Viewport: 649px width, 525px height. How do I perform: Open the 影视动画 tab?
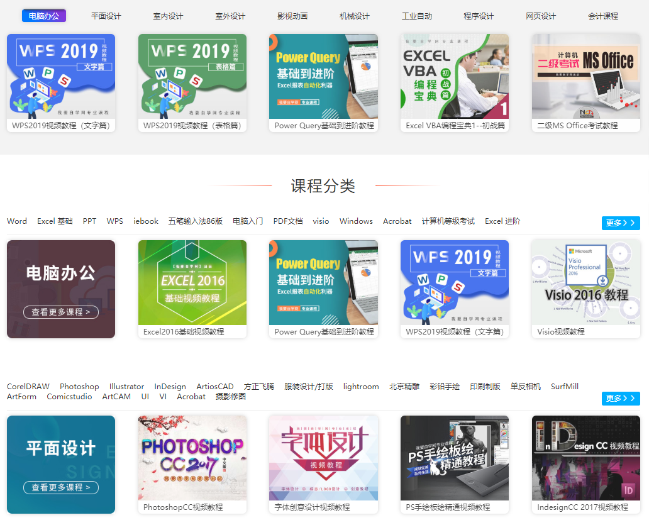[292, 16]
